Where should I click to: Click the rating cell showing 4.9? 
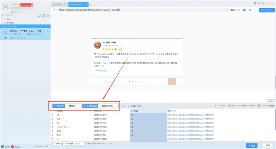click(x=148, y=119)
